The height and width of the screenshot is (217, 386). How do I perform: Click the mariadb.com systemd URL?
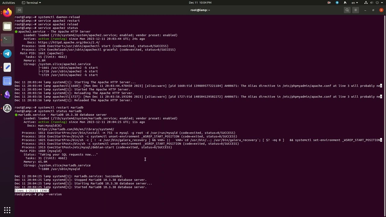(76, 129)
